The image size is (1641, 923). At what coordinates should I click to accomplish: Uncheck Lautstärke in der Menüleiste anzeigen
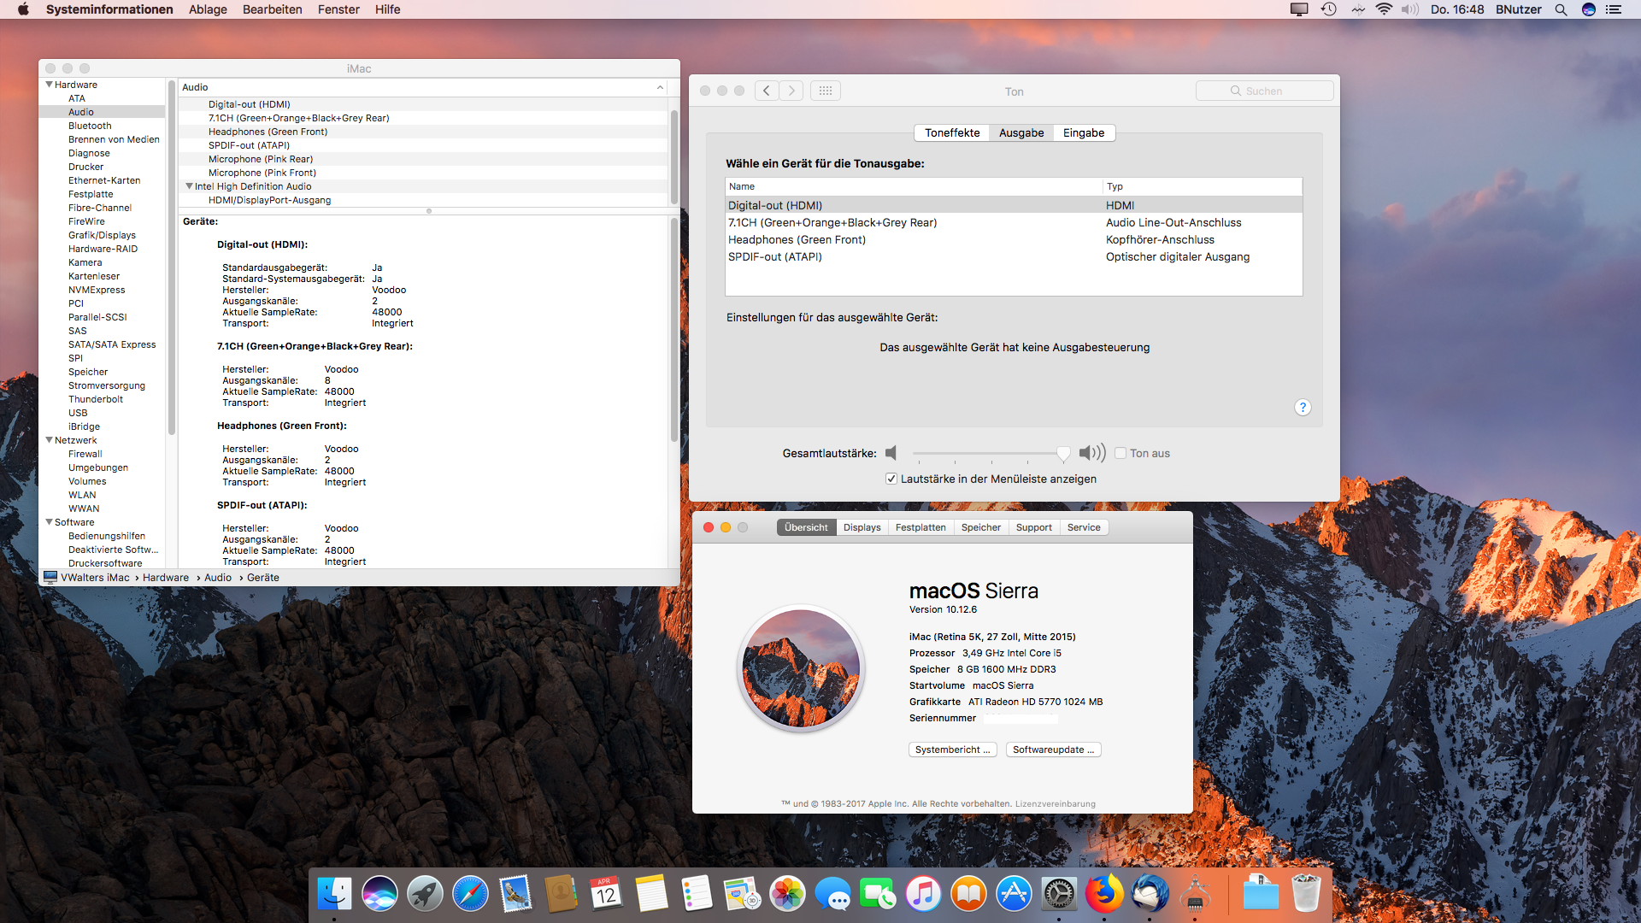coord(891,479)
